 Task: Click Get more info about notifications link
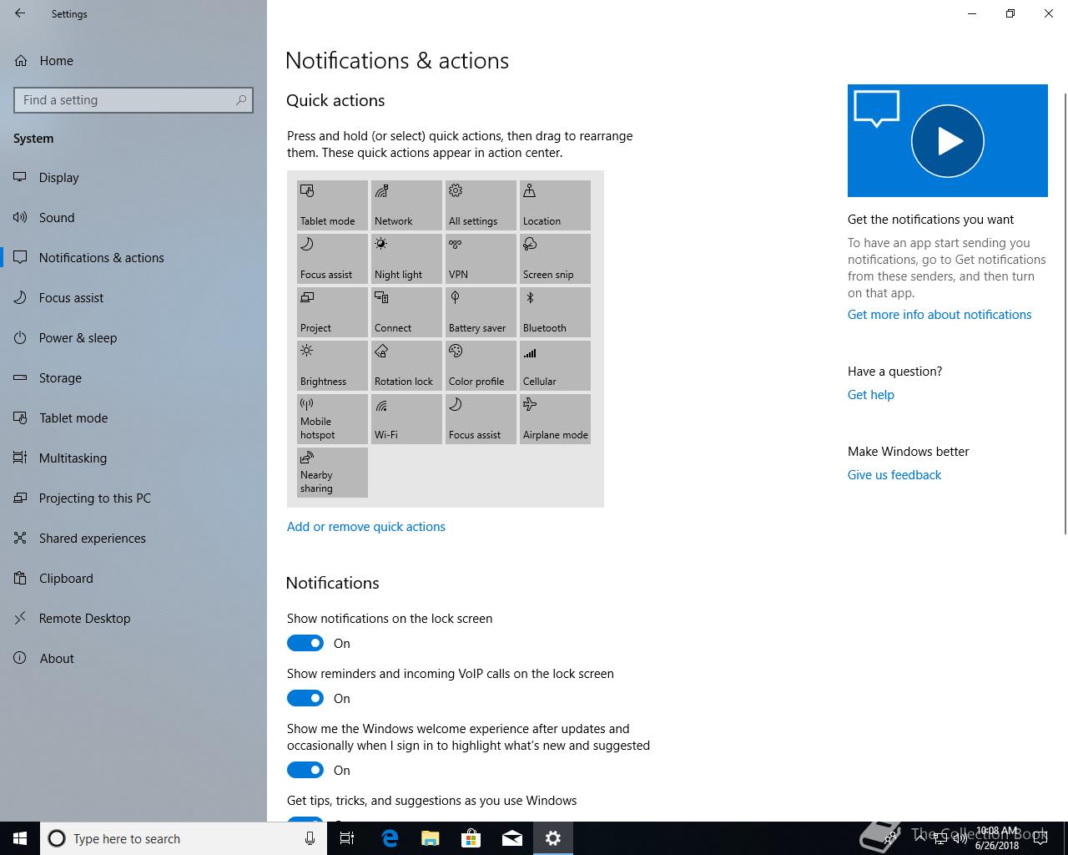tap(940, 315)
